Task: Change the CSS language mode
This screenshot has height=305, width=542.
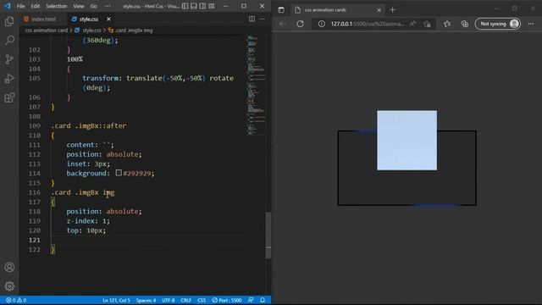Action: pos(202,300)
